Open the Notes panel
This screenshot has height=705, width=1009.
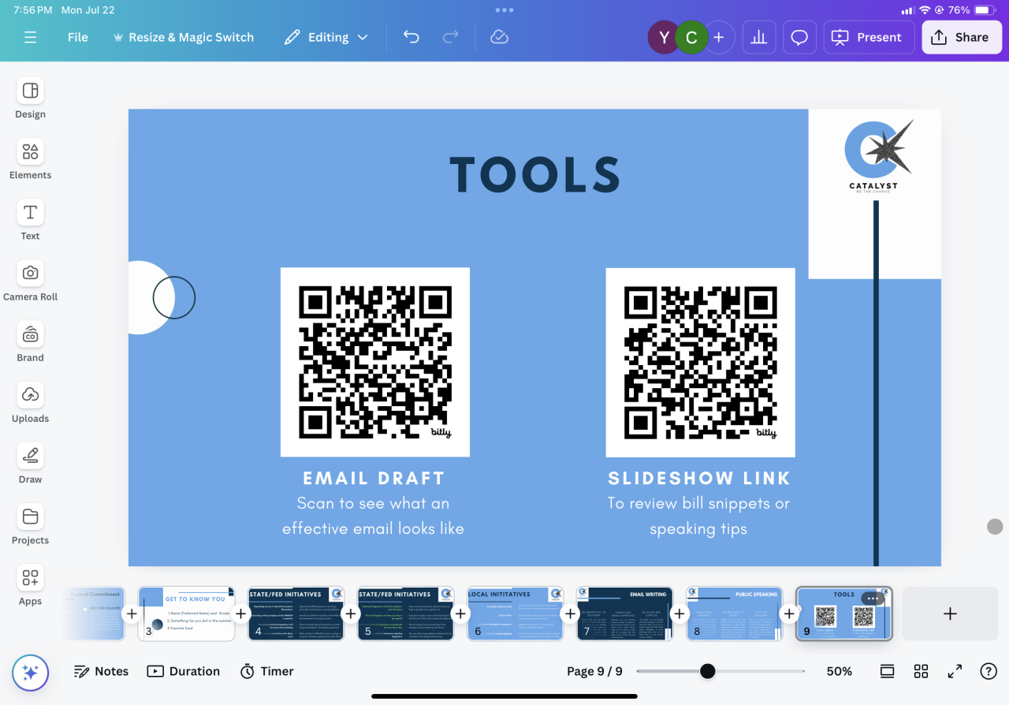[x=101, y=671]
